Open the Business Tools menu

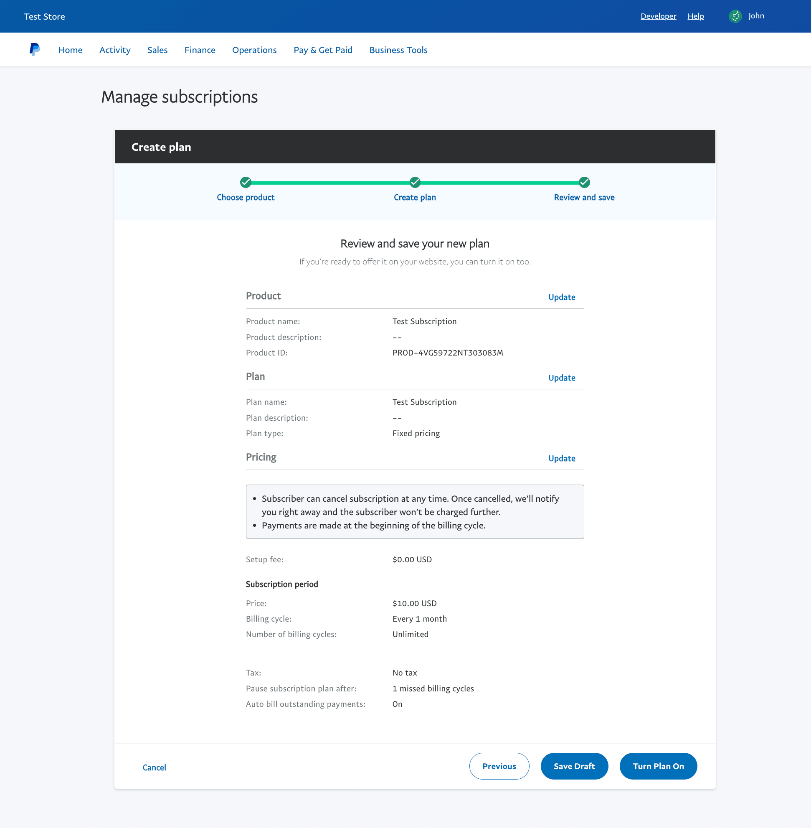tap(398, 50)
